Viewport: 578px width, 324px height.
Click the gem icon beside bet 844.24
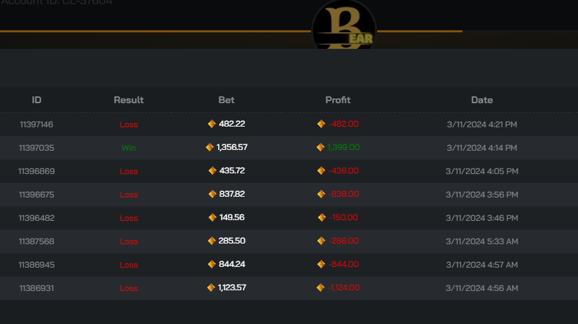[212, 264]
